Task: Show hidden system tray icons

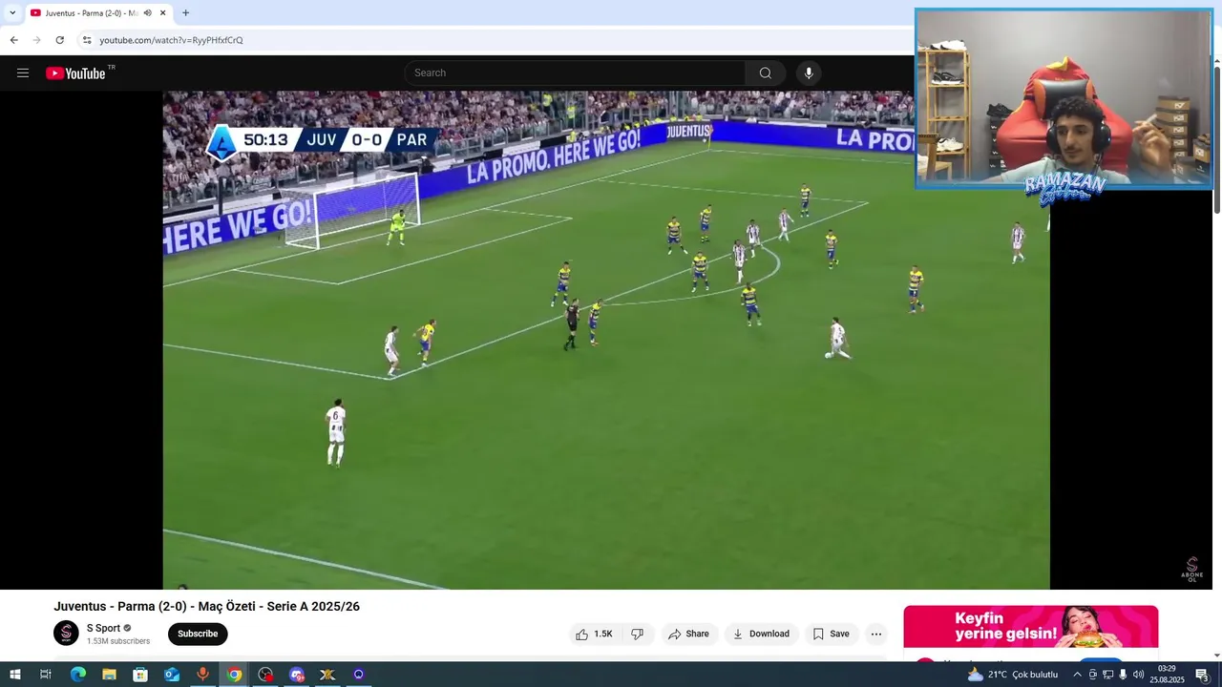Action: tap(1077, 675)
